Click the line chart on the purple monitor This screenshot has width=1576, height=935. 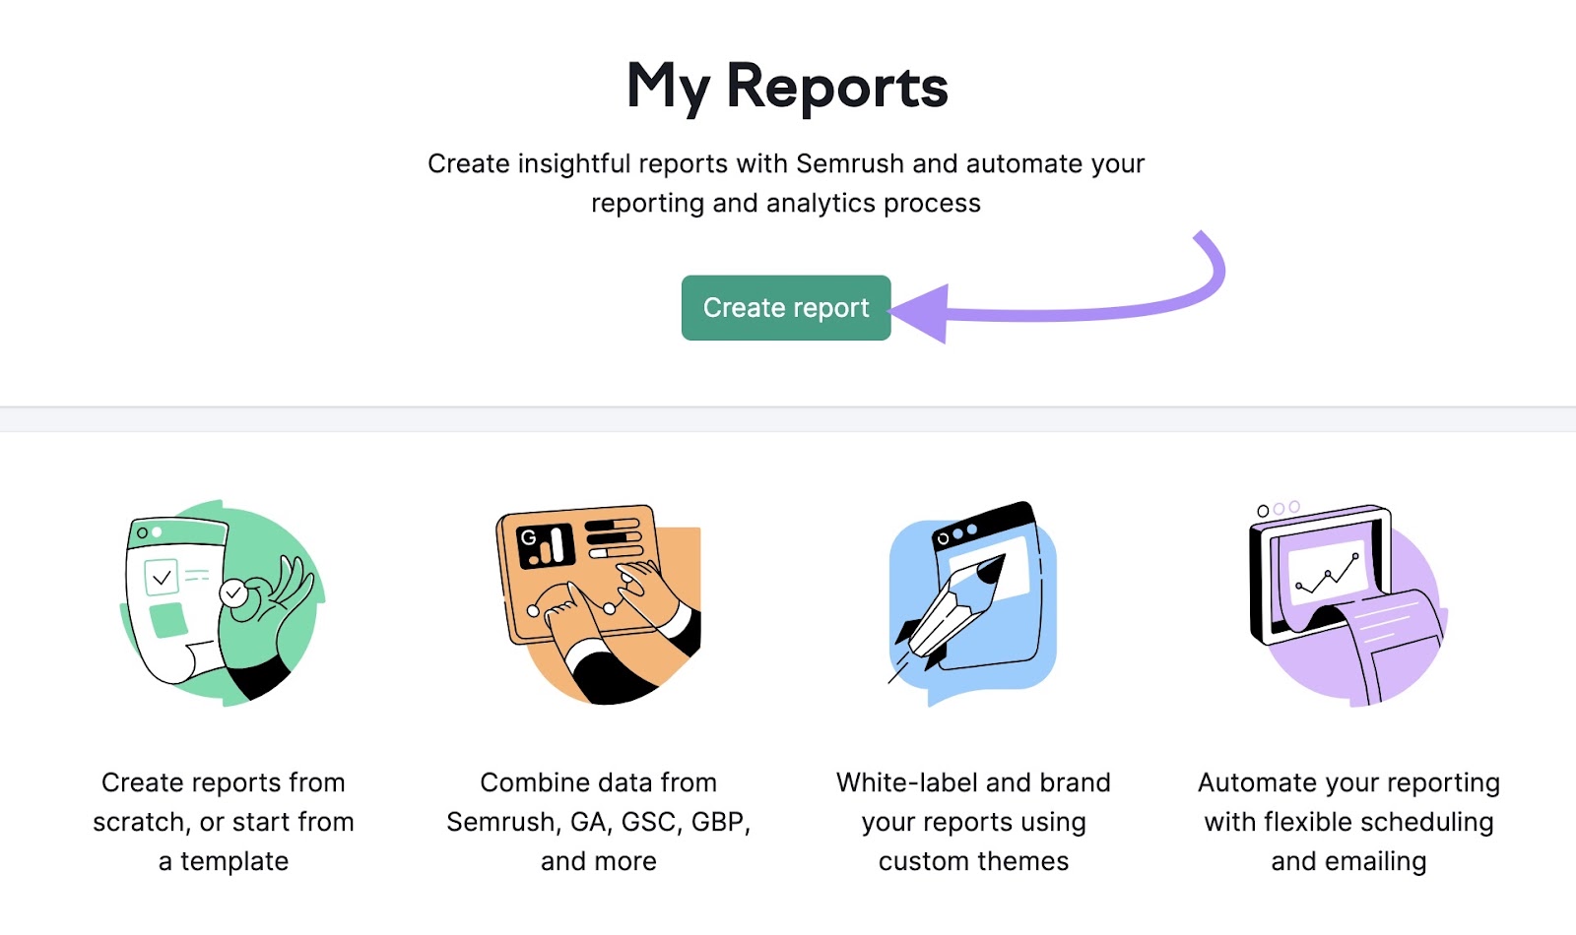coord(1328,574)
